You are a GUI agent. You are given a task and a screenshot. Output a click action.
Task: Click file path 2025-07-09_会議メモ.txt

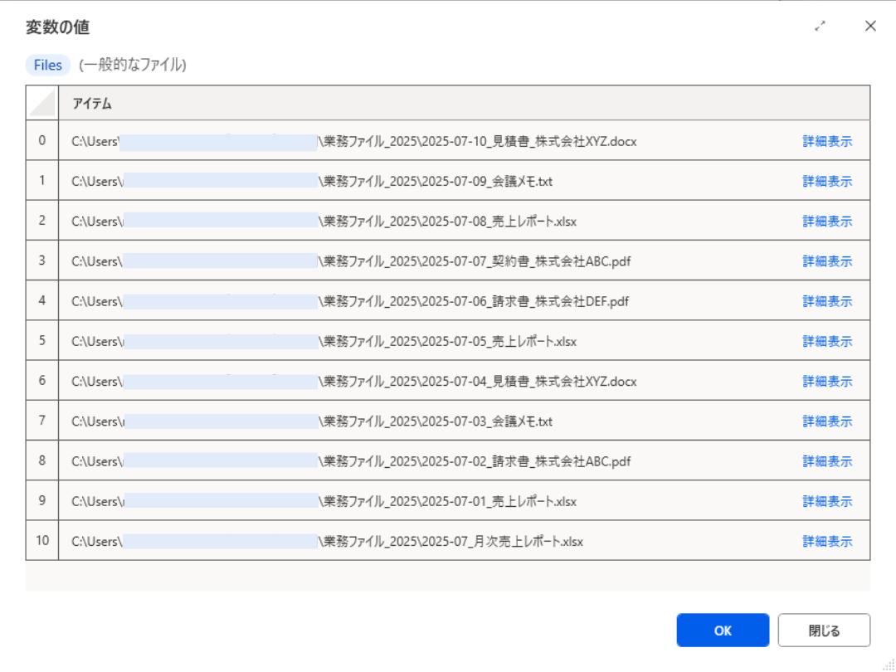[312, 181]
